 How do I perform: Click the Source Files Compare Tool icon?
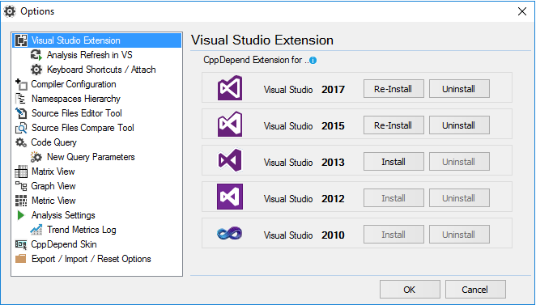point(21,128)
